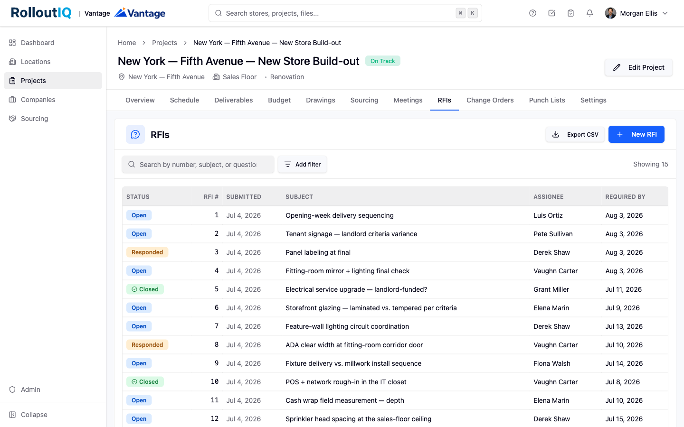Image resolution: width=684 pixels, height=427 pixels.
Task: Open Sourcing in the sidebar
Action: (53, 119)
